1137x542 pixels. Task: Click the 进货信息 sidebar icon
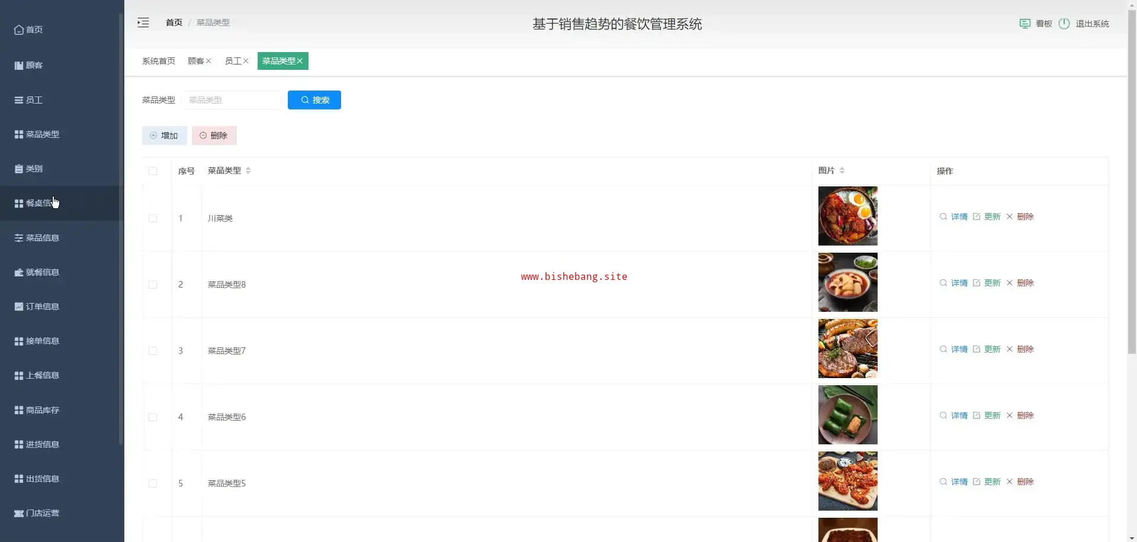19,444
